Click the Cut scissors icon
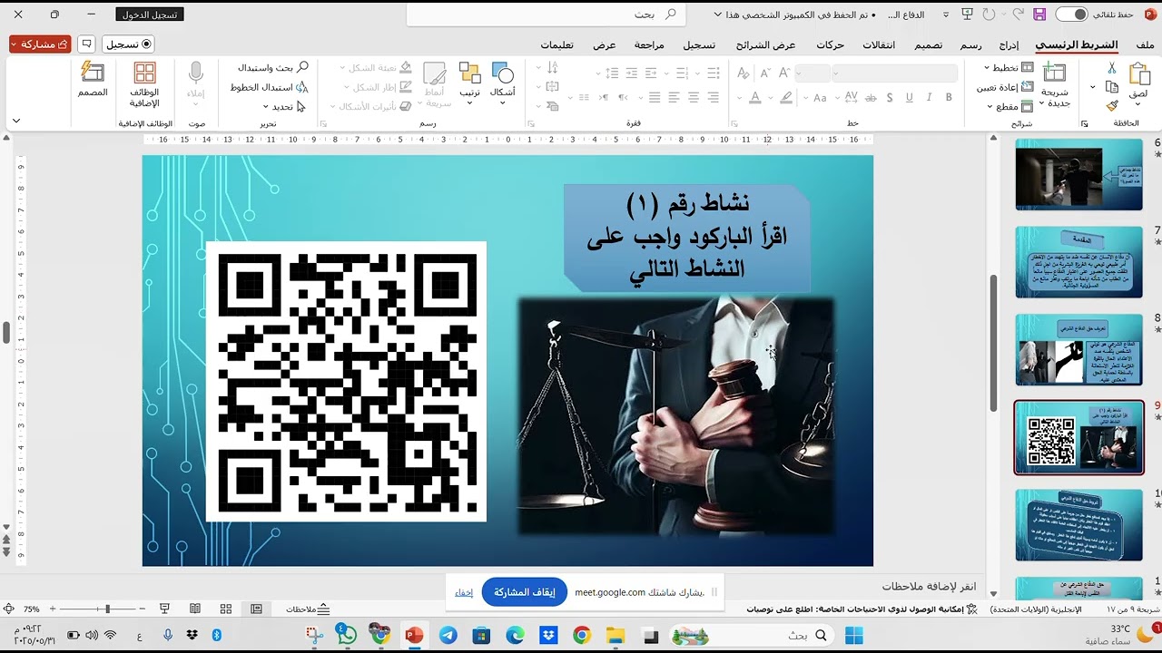The width and height of the screenshot is (1162, 653). pos(1111,68)
